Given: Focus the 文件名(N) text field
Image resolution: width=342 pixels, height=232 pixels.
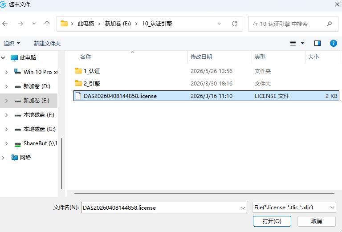Looking at the screenshot, I should click(164, 208).
